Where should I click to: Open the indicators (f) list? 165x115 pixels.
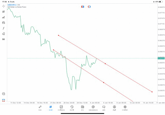[3, 28]
